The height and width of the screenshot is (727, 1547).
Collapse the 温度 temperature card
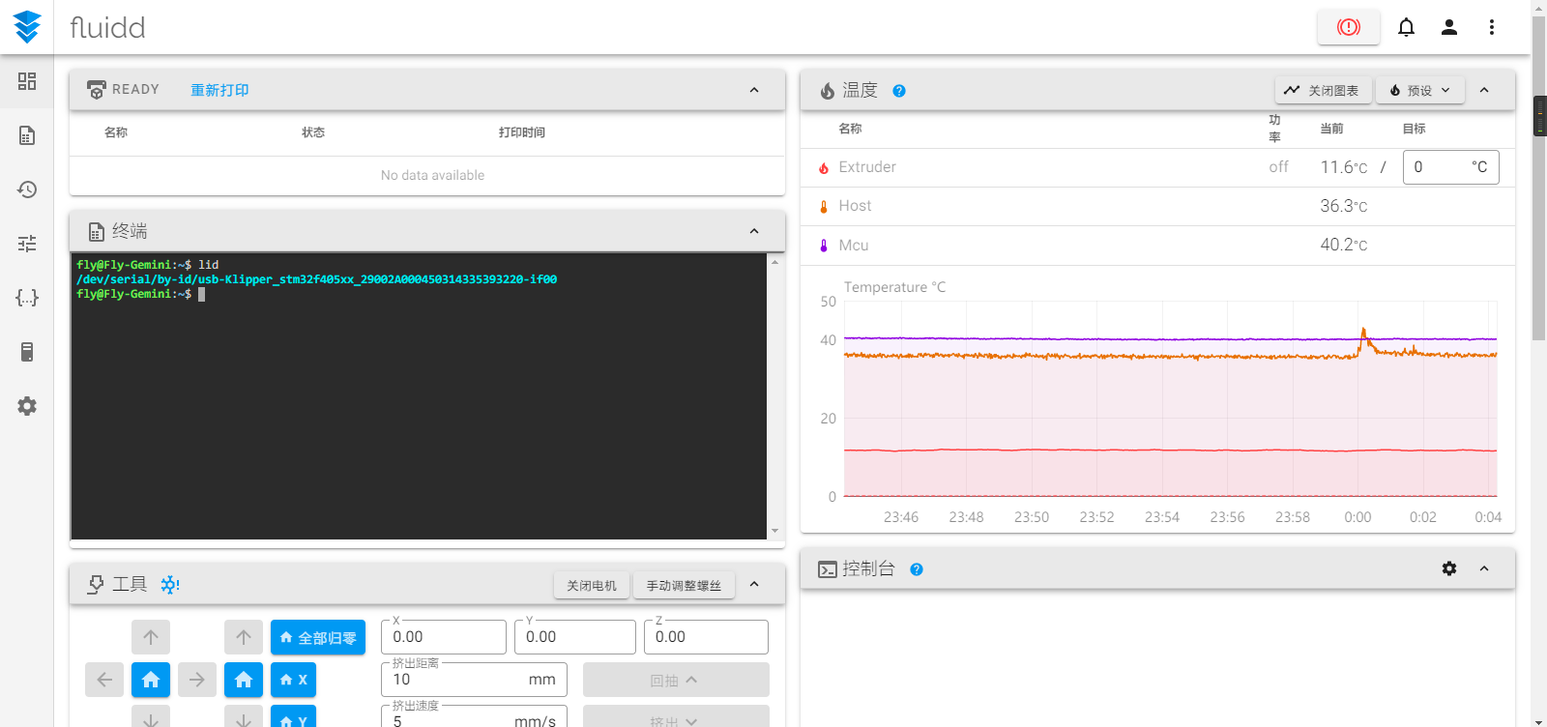click(1484, 90)
